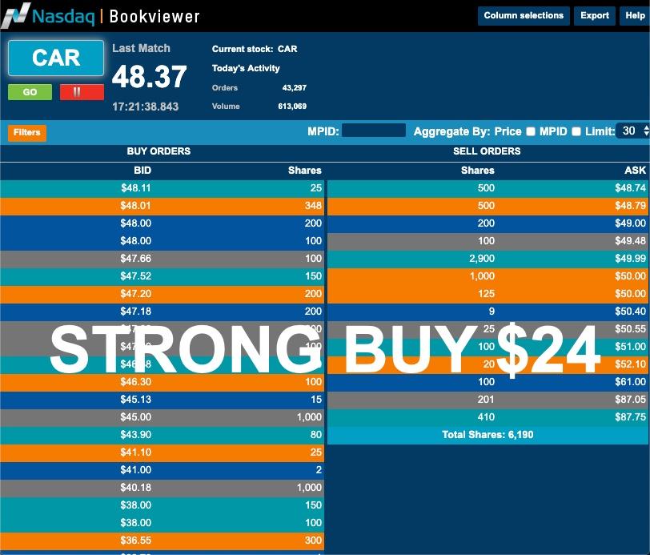Select the $40.18 bid row
The width and height of the screenshot is (650, 555).
tap(162, 488)
